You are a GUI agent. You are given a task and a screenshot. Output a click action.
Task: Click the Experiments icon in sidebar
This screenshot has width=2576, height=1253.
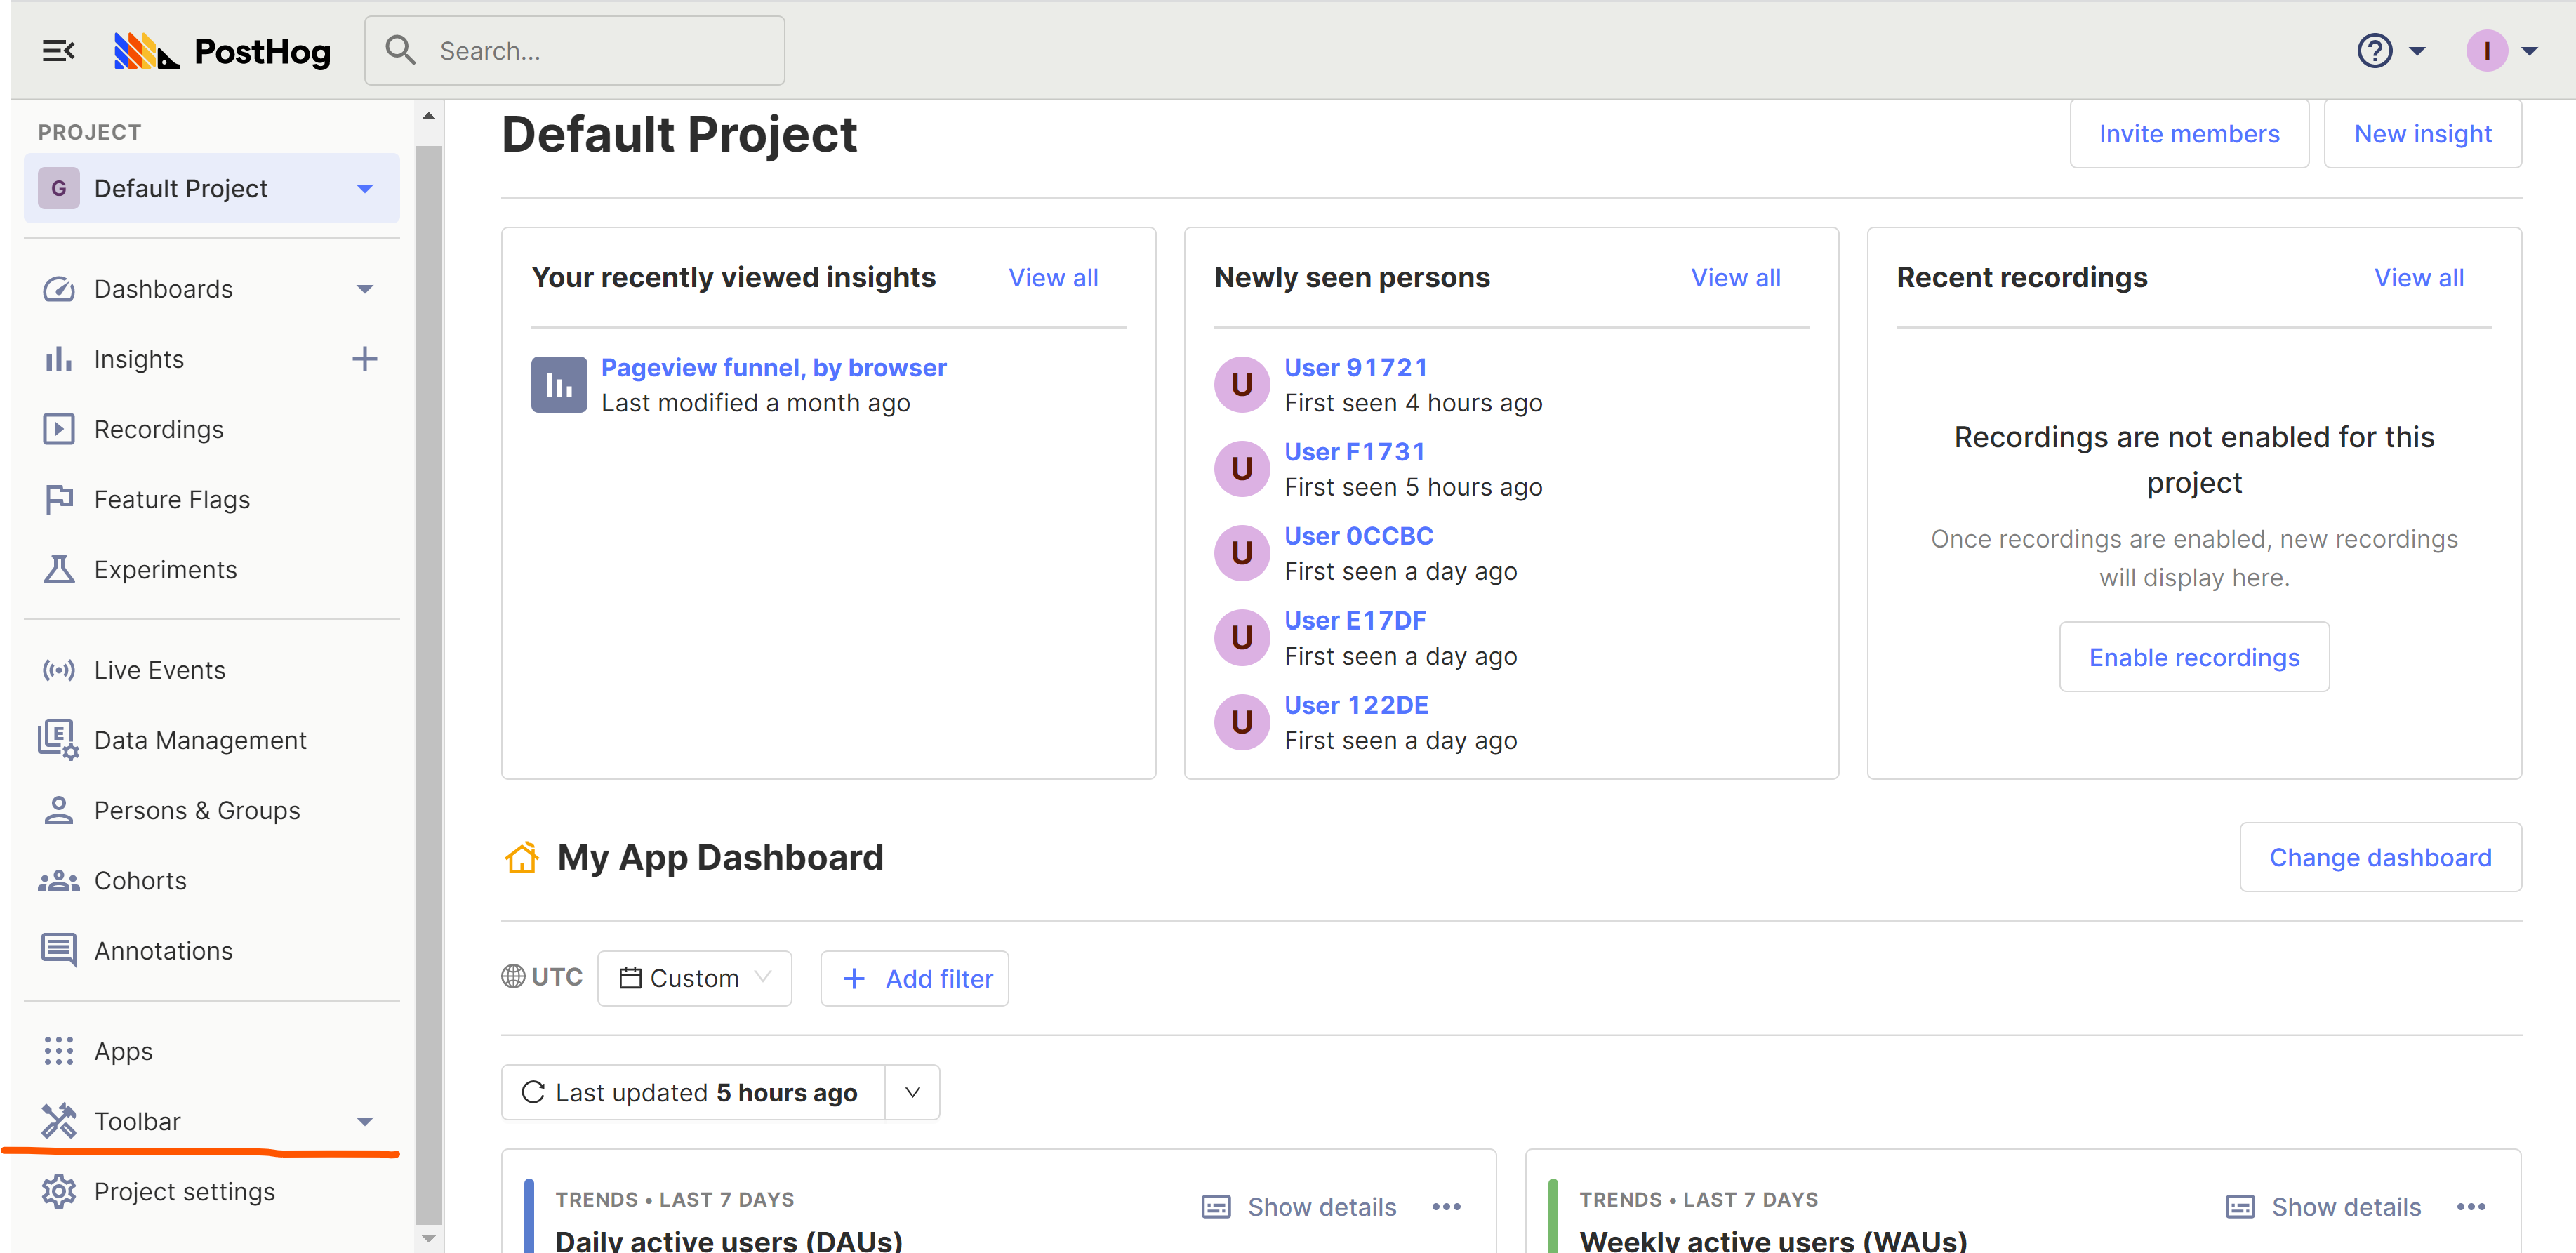tap(58, 570)
